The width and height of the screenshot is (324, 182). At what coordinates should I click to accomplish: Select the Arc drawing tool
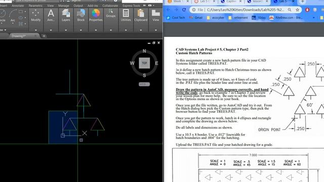[x=13, y=16]
